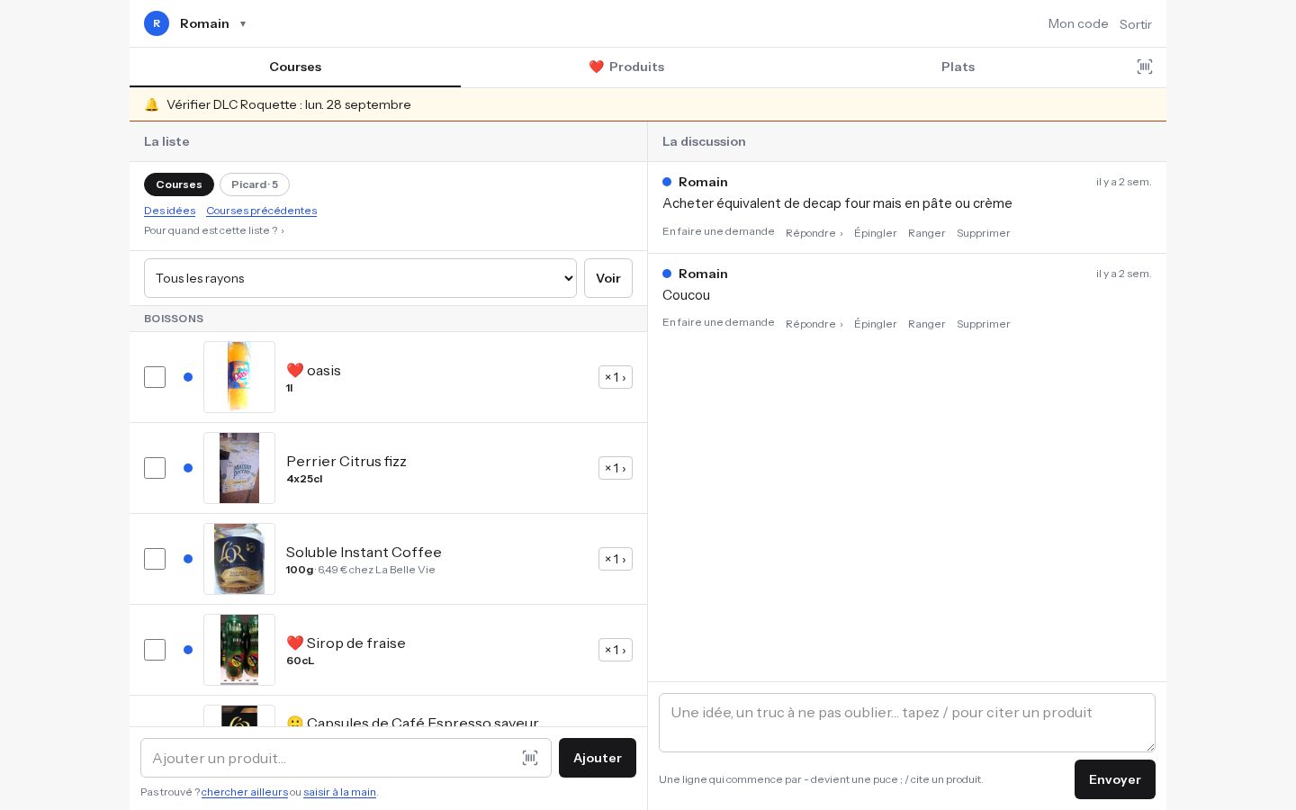
Task: Open the Mon code link
Action: coord(1078,23)
